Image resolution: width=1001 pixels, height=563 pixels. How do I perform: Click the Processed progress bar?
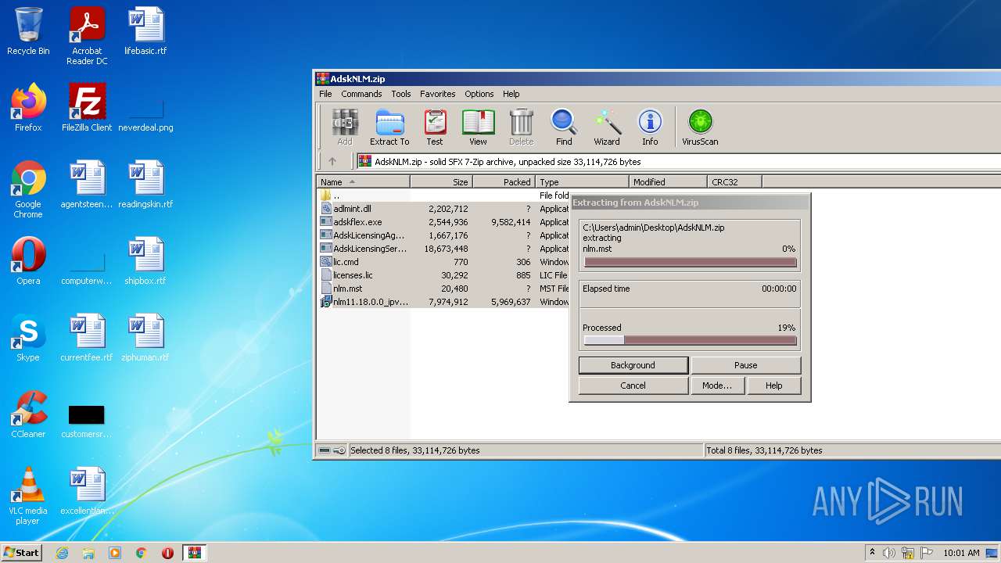pos(690,340)
